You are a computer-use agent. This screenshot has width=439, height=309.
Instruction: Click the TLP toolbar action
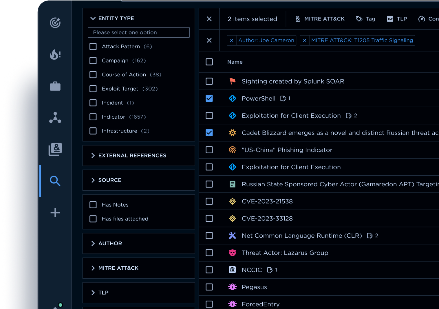pyautogui.click(x=397, y=19)
